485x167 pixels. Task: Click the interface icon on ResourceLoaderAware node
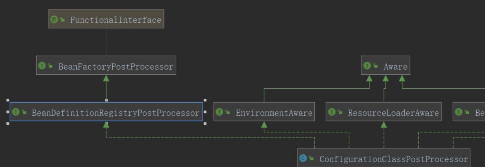332,112
